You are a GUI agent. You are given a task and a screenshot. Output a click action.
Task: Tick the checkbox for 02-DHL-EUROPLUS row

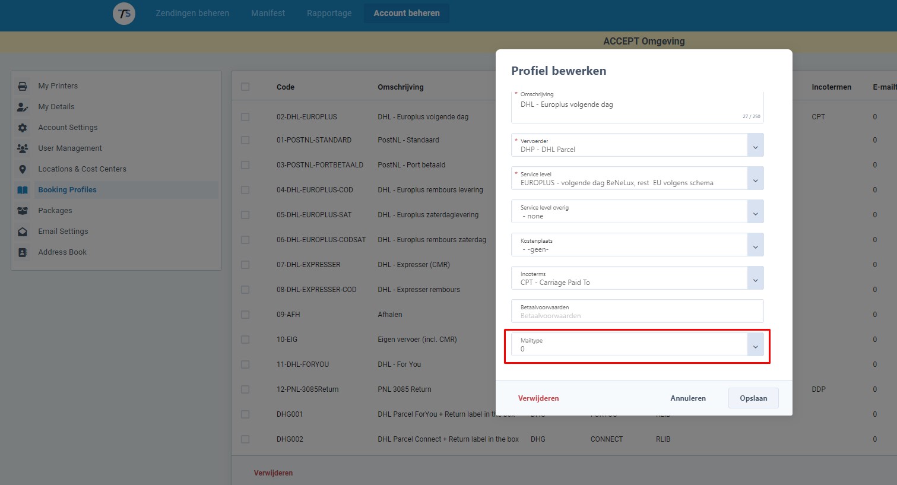click(245, 117)
